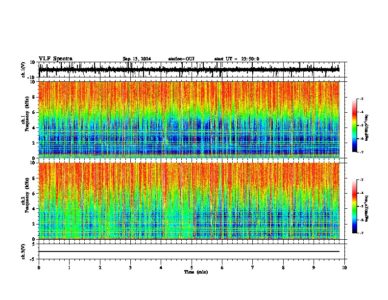Click the ch.1 voltage waveform trace
The width and height of the screenshot is (388, 300).
click(189, 70)
